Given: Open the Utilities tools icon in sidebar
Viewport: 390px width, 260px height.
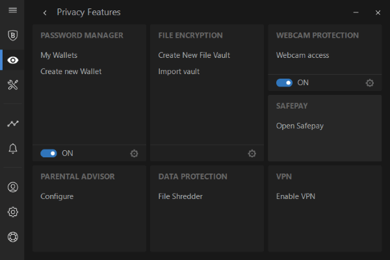Looking at the screenshot, I should pos(12,84).
